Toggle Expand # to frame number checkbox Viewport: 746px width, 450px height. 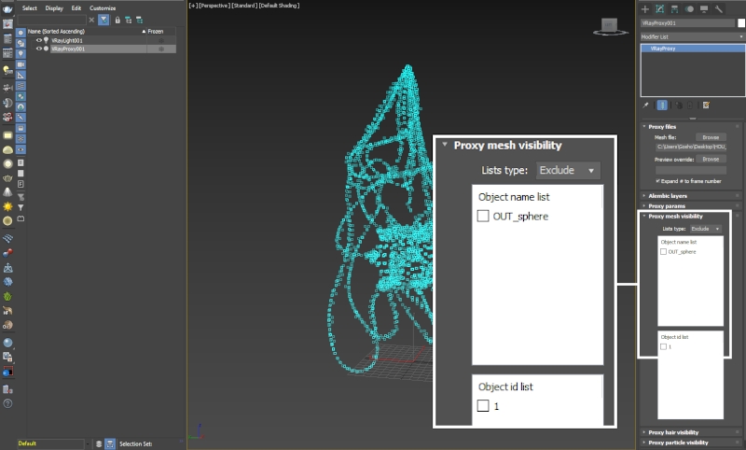[x=658, y=180]
